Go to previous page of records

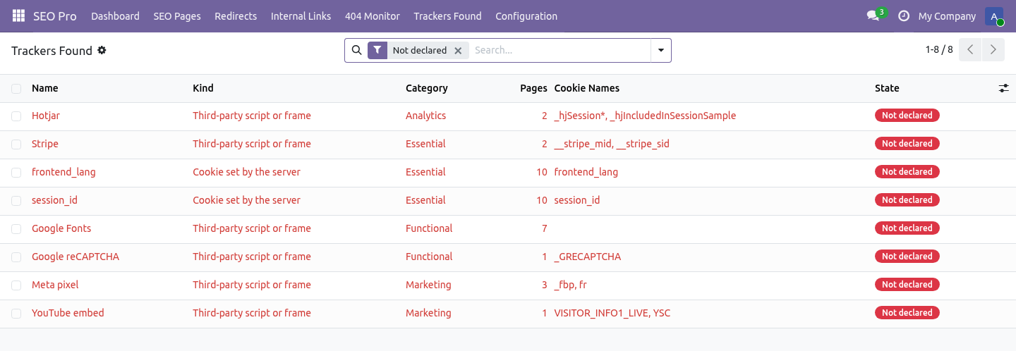[970, 50]
